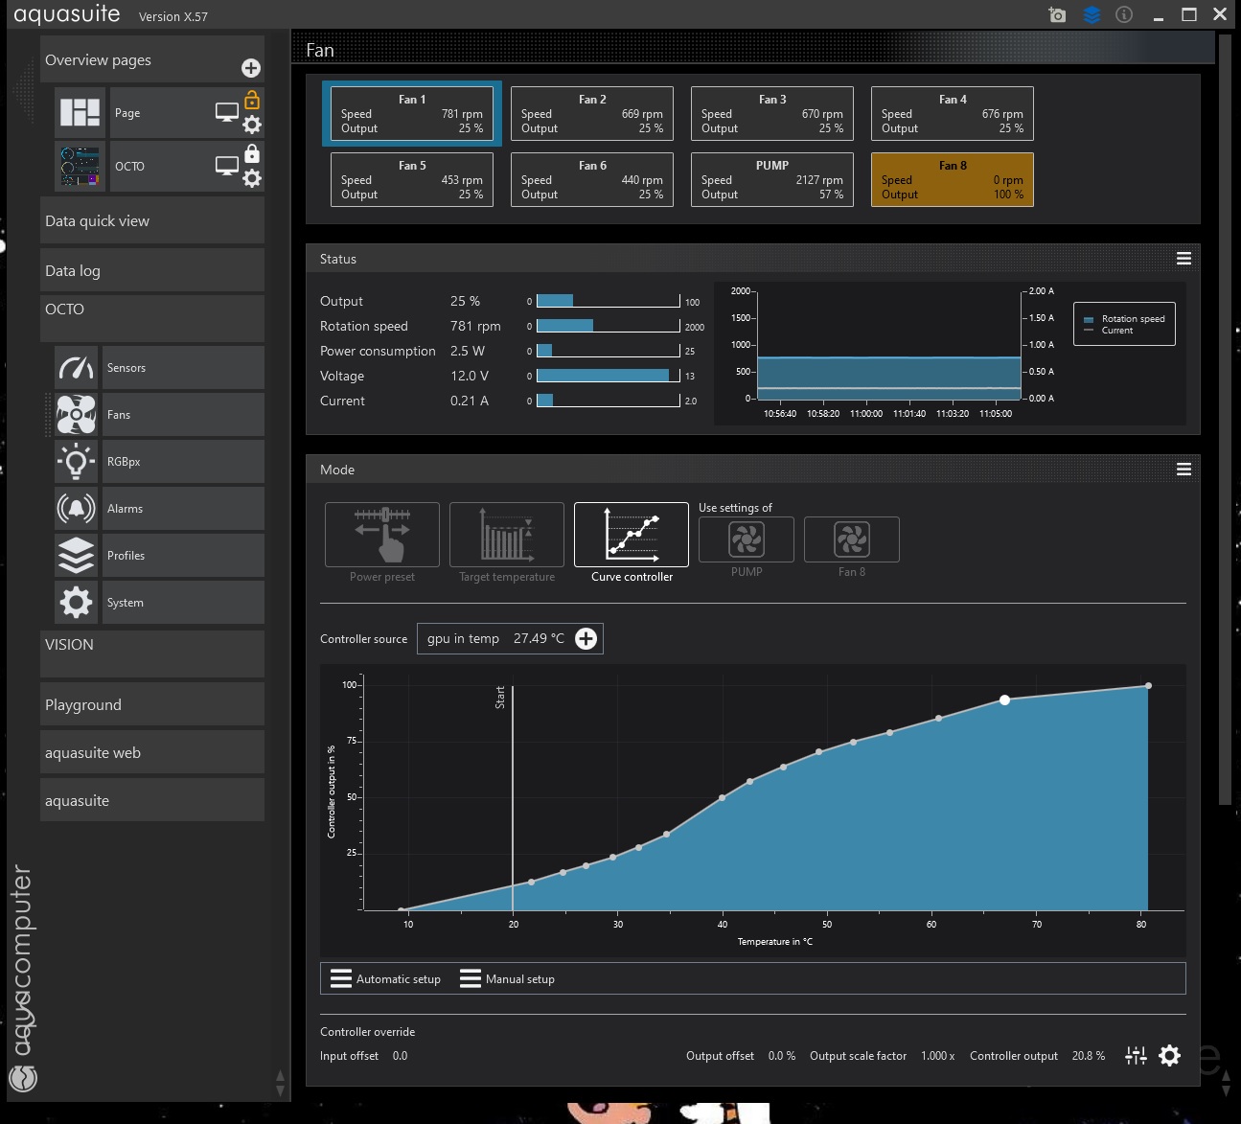The height and width of the screenshot is (1124, 1241).
Task: Open the Page overview thumbnail
Action: click(x=80, y=112)
